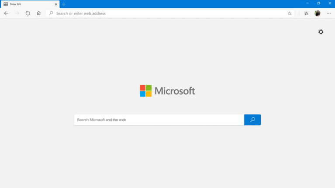335x188 pixels.
Task: Open Settings and more ellipsis menu
Action: pyautogui.click(x=329, y=14)
